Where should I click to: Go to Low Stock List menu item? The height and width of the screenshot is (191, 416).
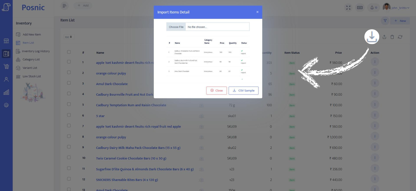(32, 76)
